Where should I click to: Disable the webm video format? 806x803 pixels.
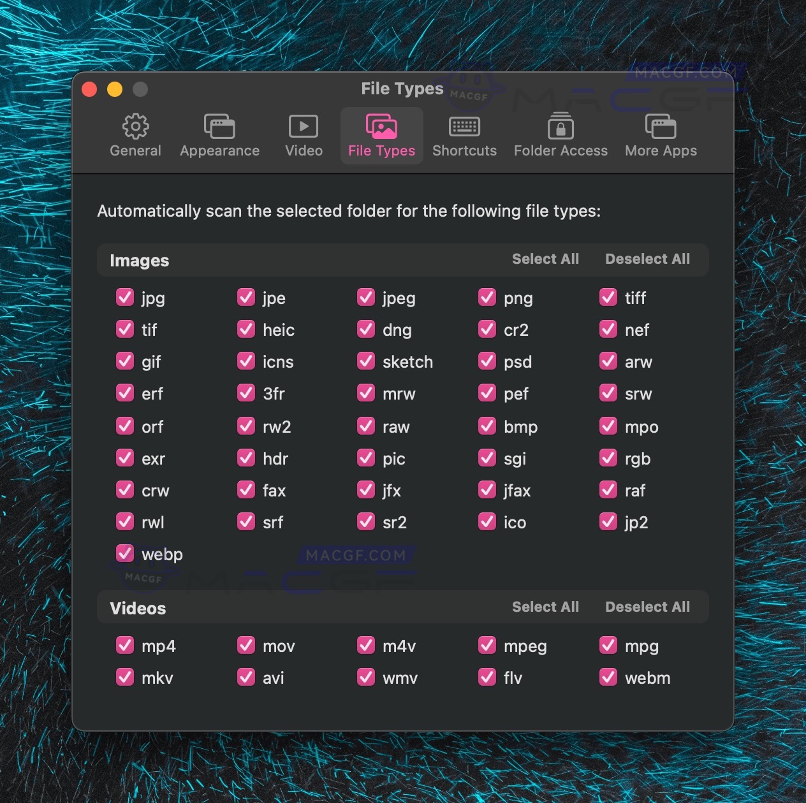tap(608, 677)
